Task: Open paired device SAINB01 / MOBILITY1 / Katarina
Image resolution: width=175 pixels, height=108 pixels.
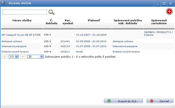Action: (159, 33)
